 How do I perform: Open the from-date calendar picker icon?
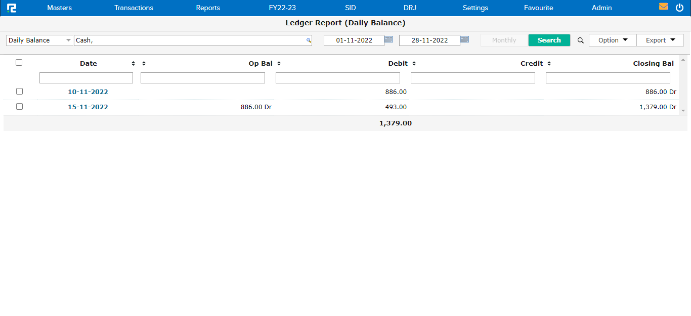pyautogui.click(x=388, y=39)
